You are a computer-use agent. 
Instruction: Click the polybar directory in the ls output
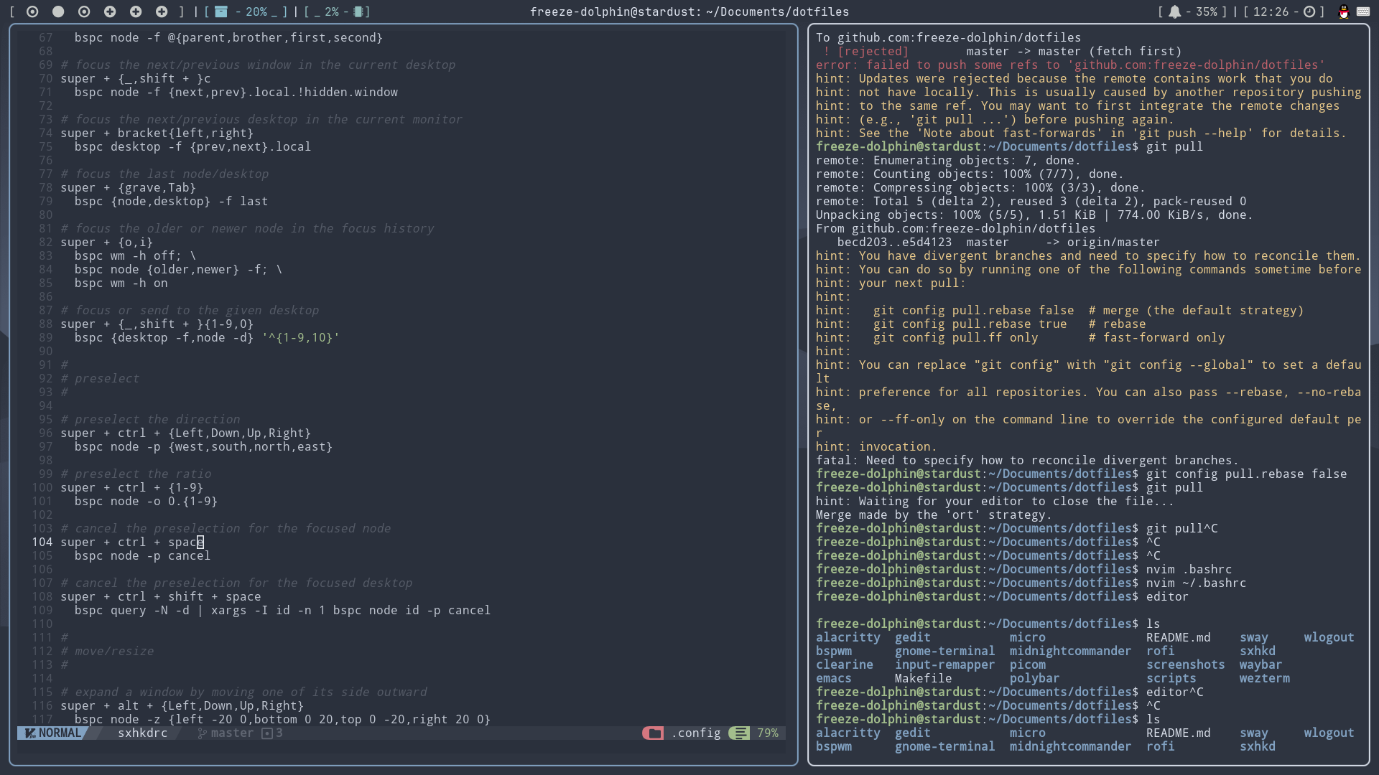[x=1034, y=678]
